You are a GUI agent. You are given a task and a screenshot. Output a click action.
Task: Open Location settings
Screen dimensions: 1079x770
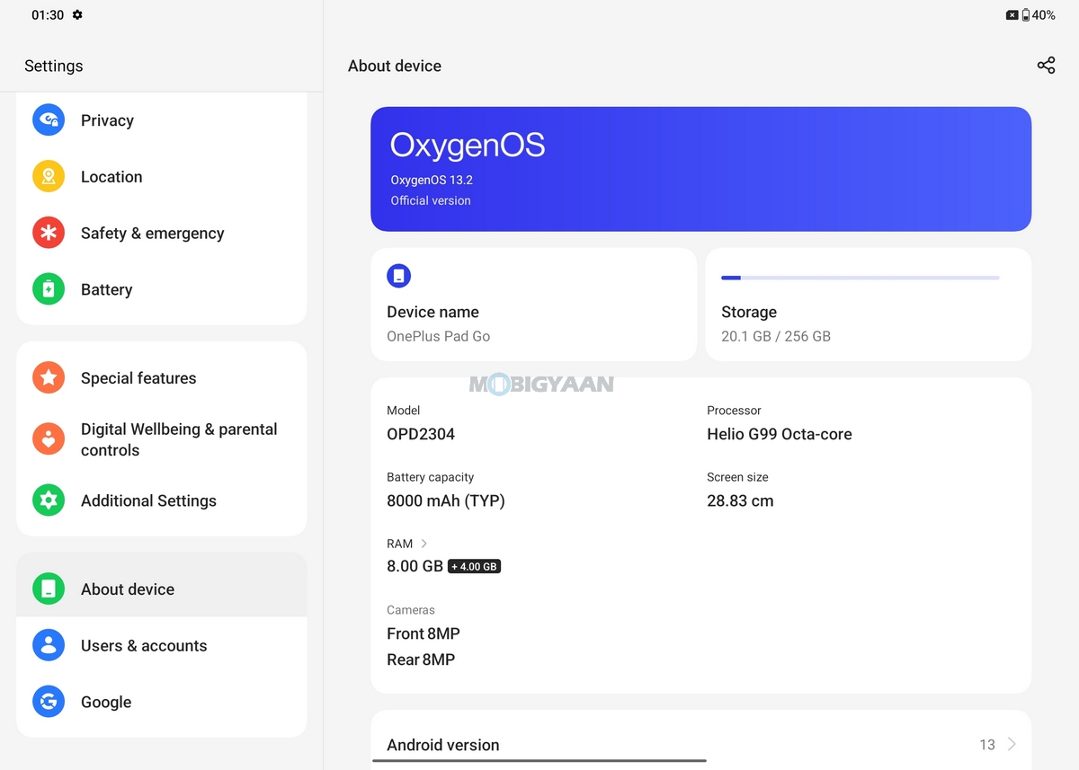162,177
